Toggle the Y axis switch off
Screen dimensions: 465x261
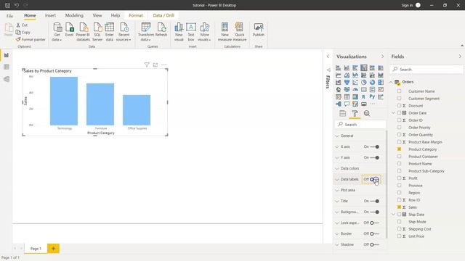coord(375,158)
